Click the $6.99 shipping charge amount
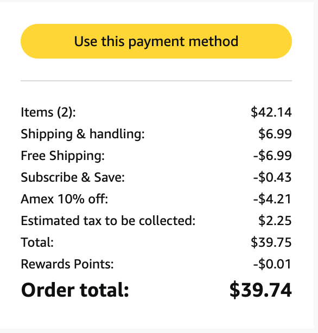Screen dimensions: 318x333 coord(275,134)
